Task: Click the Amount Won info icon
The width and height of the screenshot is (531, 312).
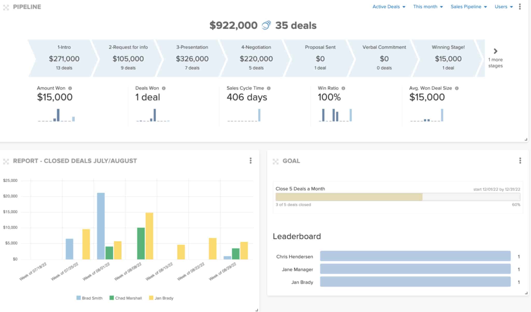Action: pyautogui.click(x=69, y=88)
